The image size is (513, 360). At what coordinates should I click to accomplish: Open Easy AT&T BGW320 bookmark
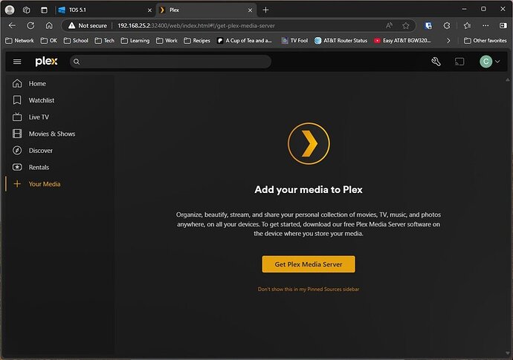pyautogui.click(x=402, y=41)
